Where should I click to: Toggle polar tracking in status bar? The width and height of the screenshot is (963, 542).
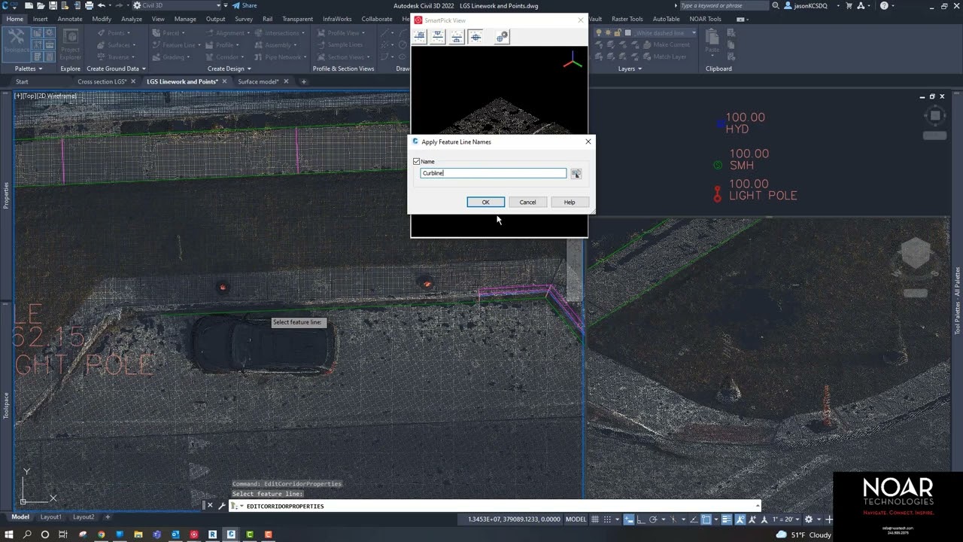coord(653,519)
